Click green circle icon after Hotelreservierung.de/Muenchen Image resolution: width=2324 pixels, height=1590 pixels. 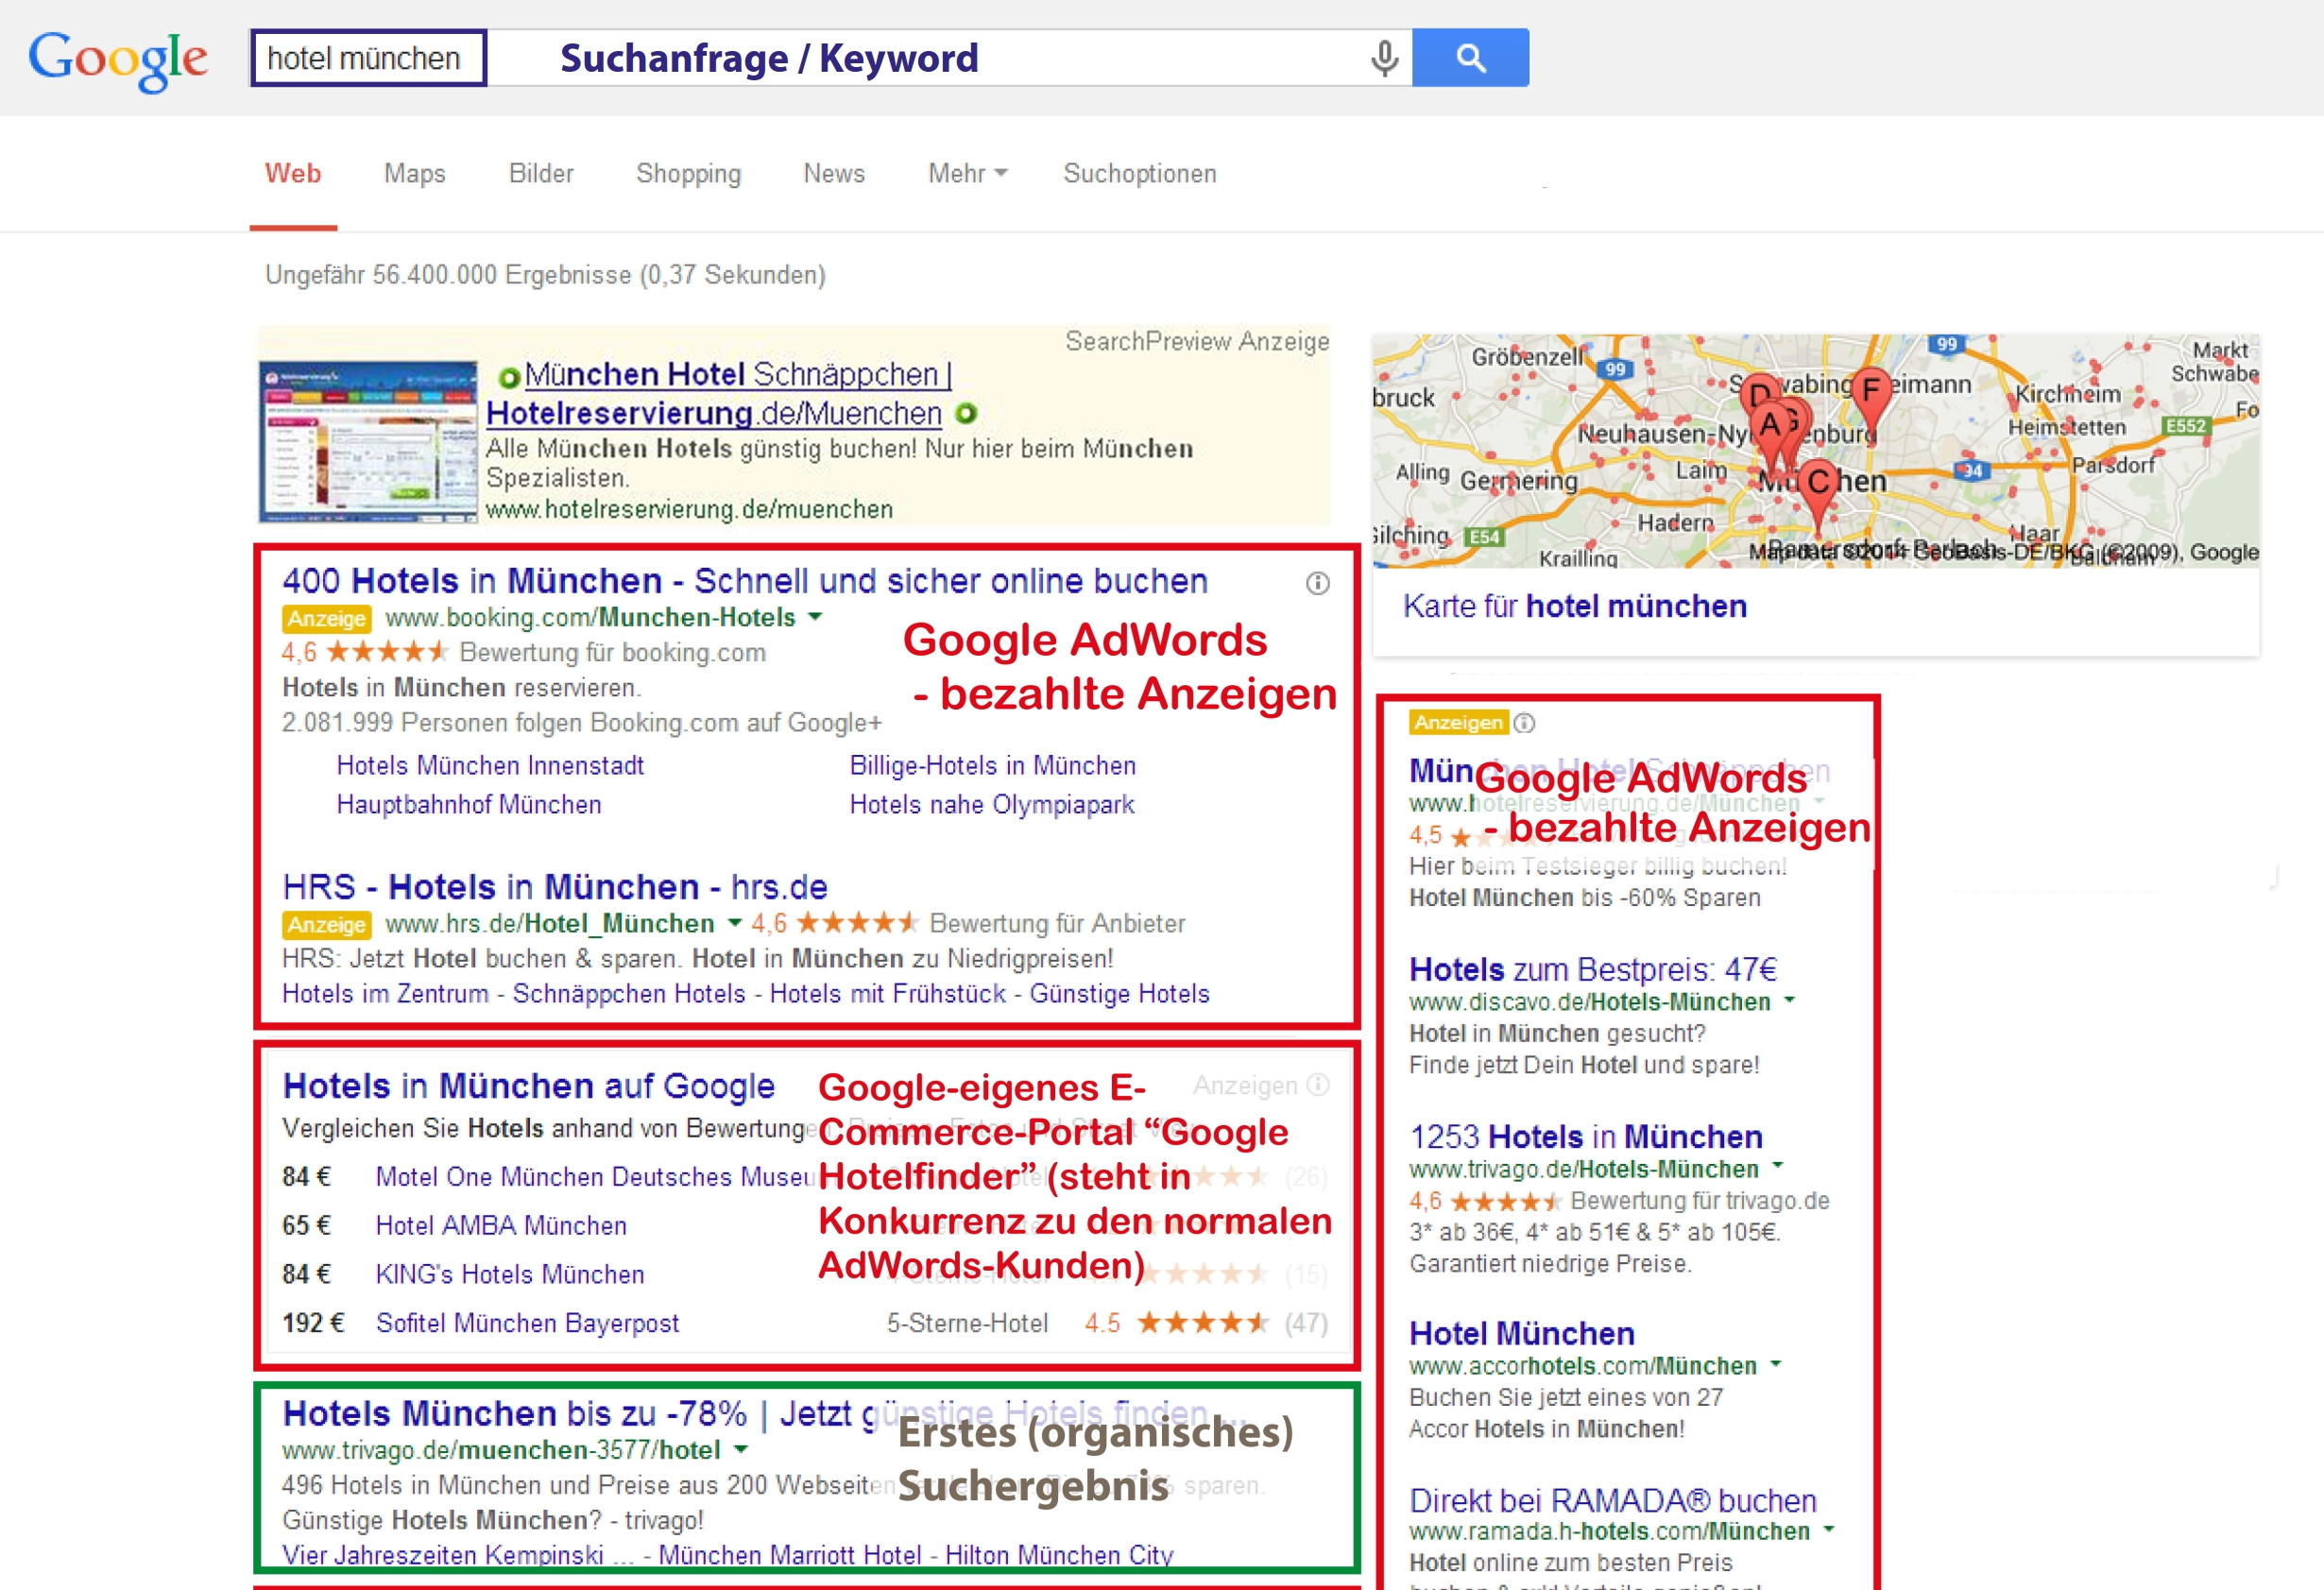click(965, 412)
